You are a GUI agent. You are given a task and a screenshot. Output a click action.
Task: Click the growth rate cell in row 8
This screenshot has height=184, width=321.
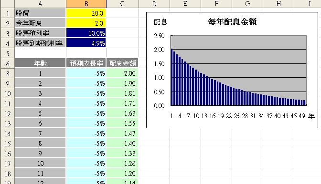pos(86,73)
